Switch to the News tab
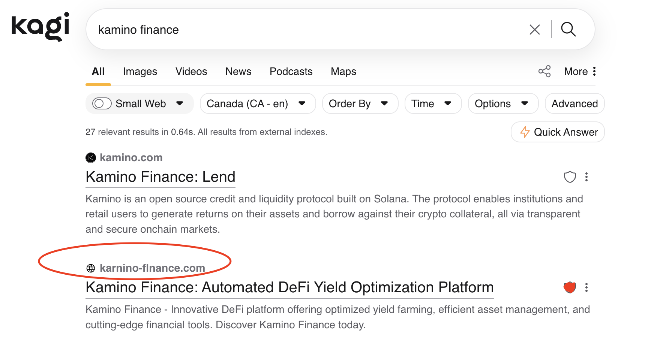The width and height of the screenshot is (648, 341). 238,72
